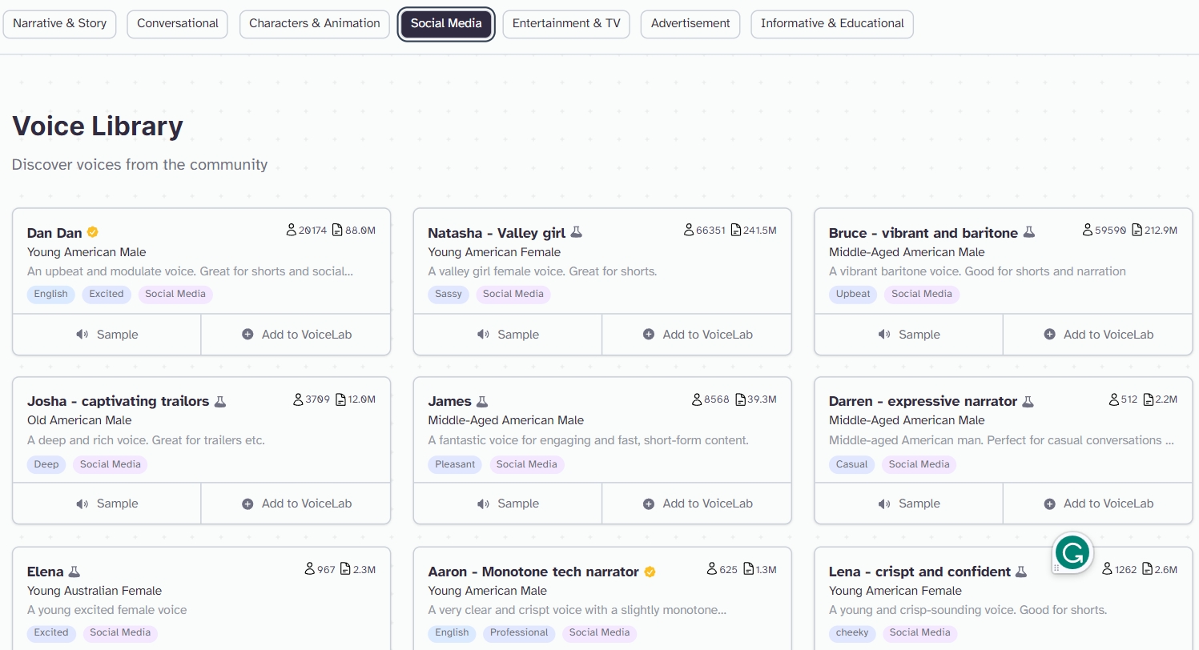Click the flask icon beside Bruce - vibrant and baritone
Viewport: 1199px width, 650px height.
click(1029, 233)
